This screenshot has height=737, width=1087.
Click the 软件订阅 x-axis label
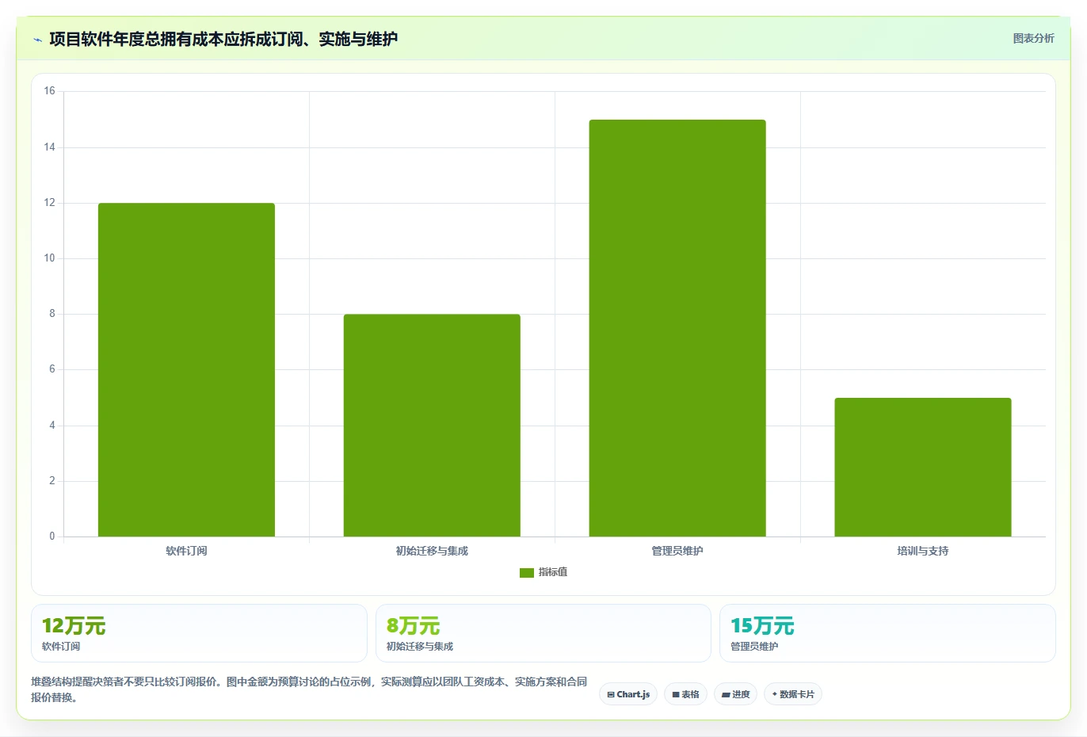(x=186, y=551)
